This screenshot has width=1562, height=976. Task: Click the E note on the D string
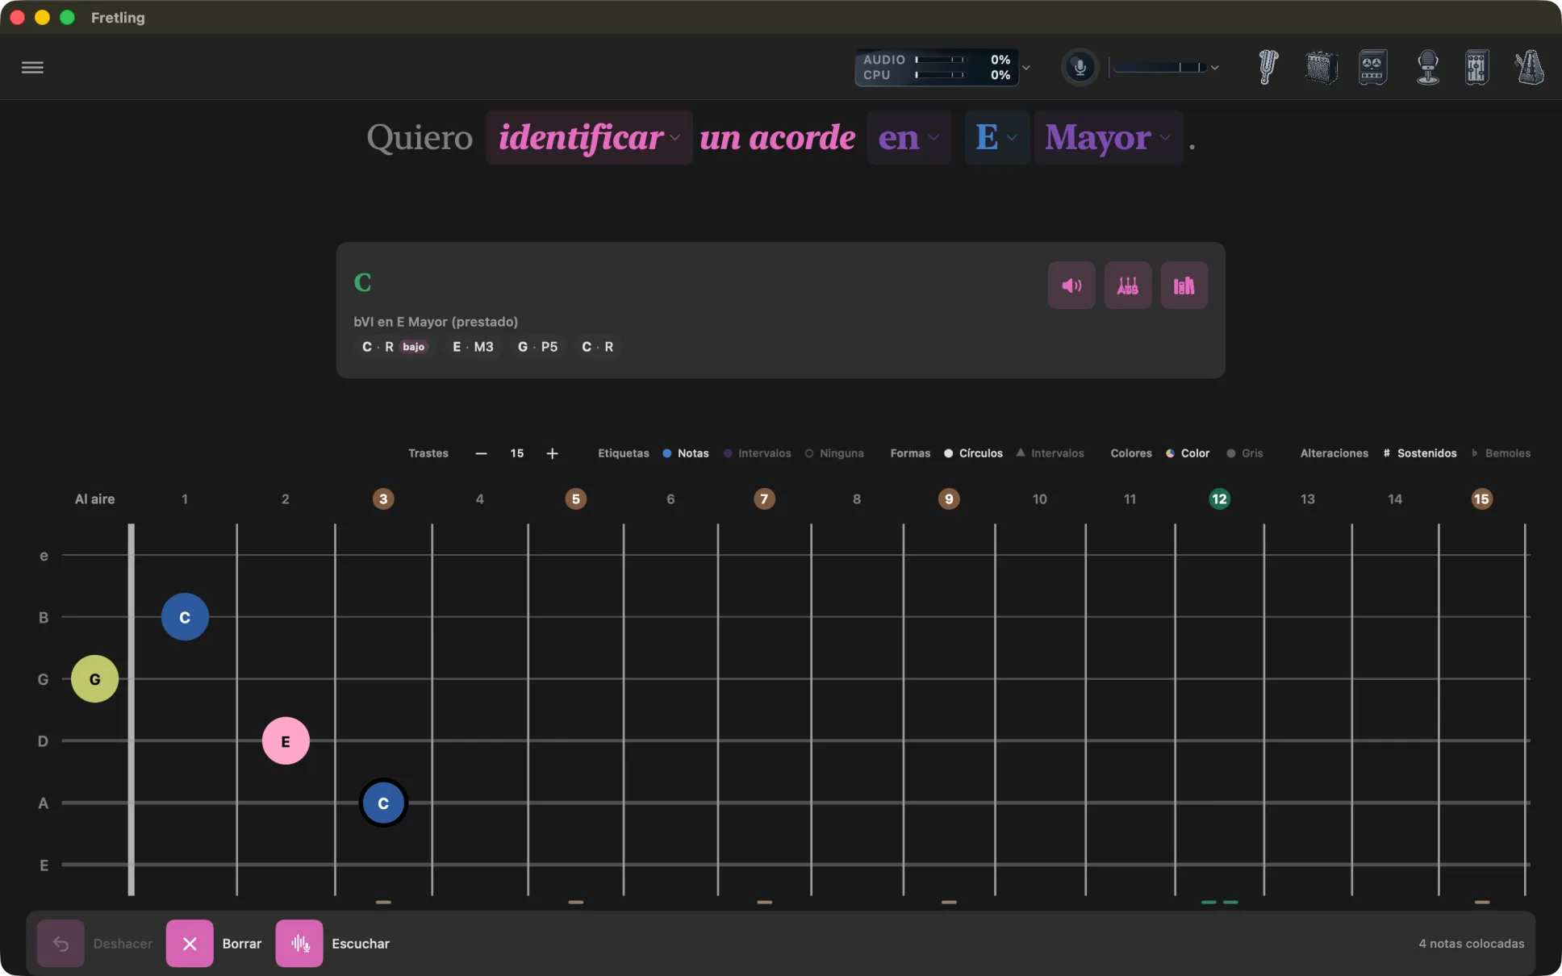point(286,741)
